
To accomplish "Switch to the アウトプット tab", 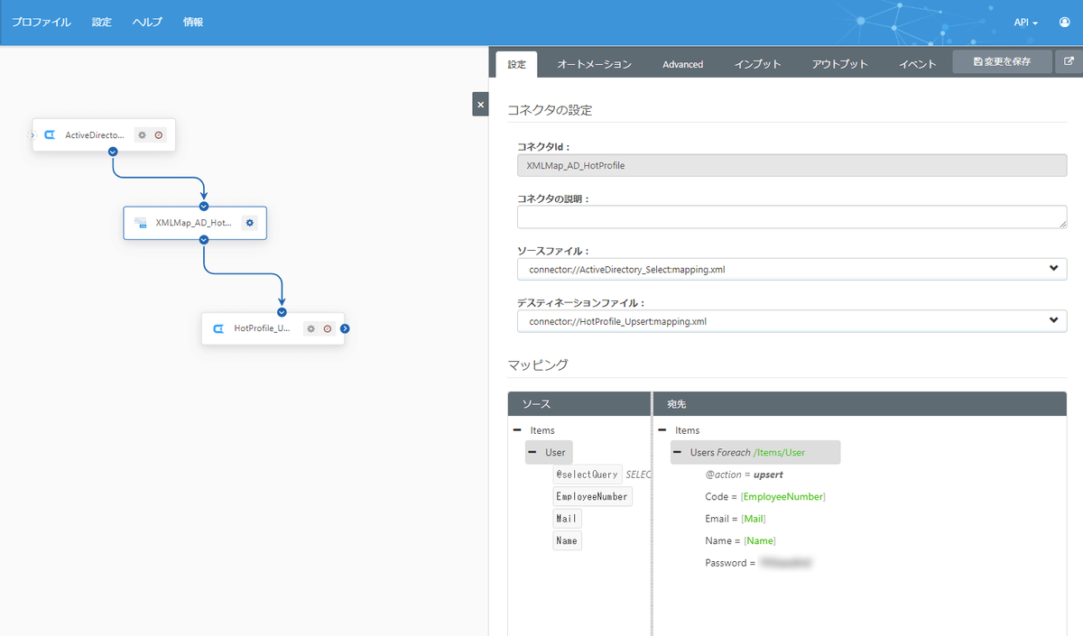I will [x=840, y=64].
